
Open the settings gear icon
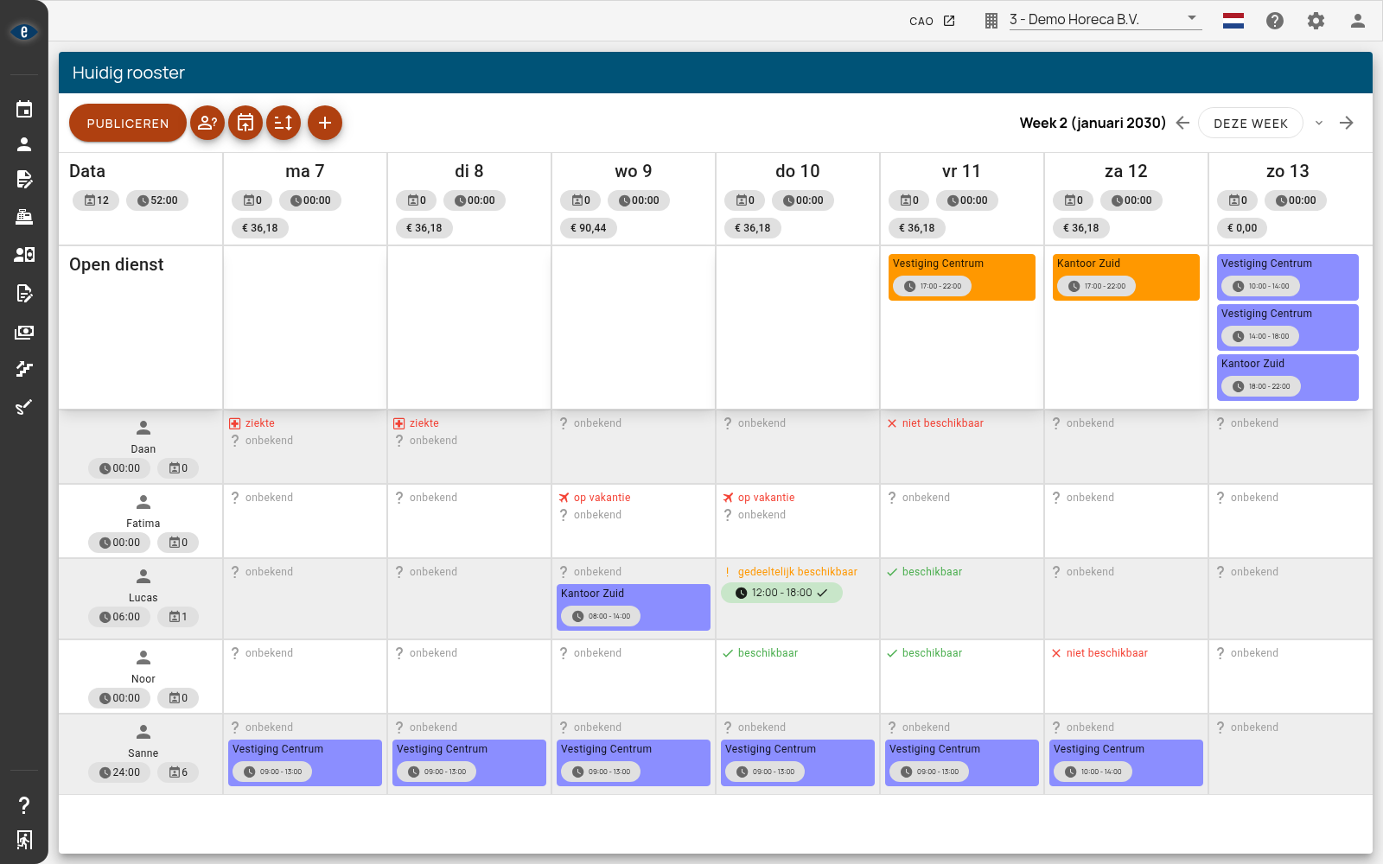1316,21
